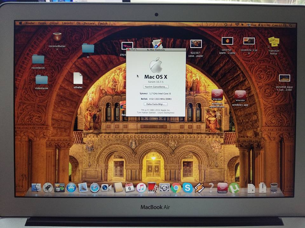This screenshot has width=305, height=228.
Task: Click the question mark dock icon
Action: tap(211, 188)
